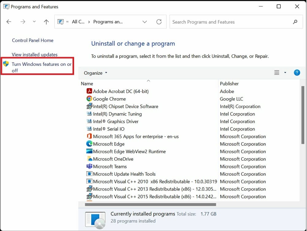Click the Google Chrome icon
Screen dimensions: 307x231
pyautogui.click(x=89, y=99)
